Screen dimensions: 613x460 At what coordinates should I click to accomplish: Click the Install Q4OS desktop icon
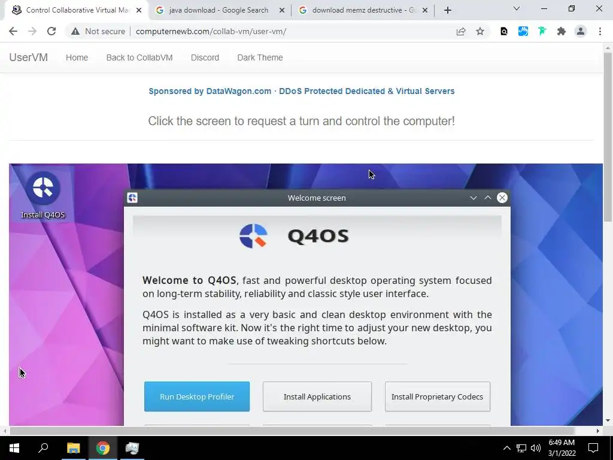43,195
